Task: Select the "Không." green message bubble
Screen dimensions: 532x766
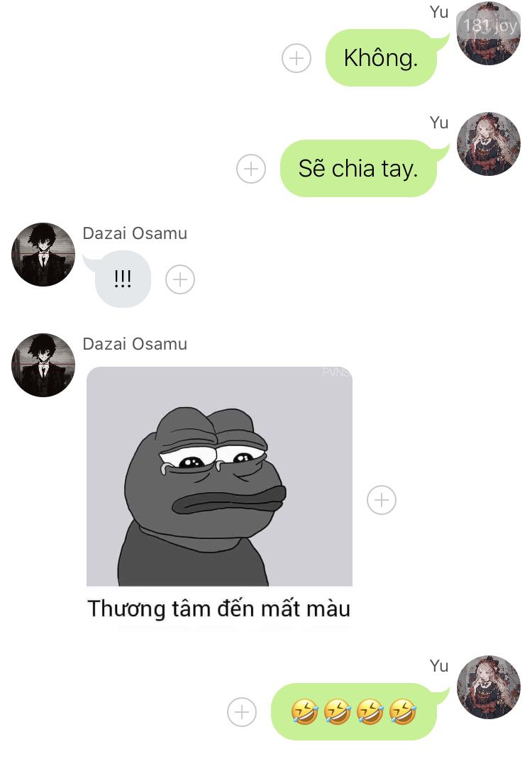Action: (382, 57)
